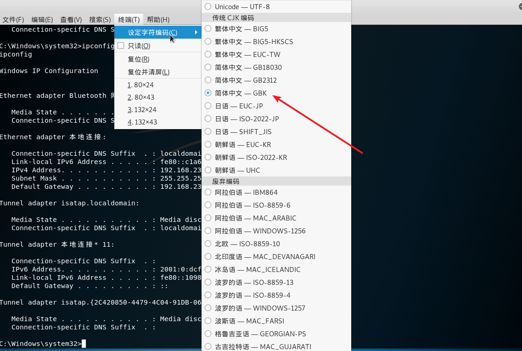Choose 简体中文 — GB2312 radio option

(246, 80)
